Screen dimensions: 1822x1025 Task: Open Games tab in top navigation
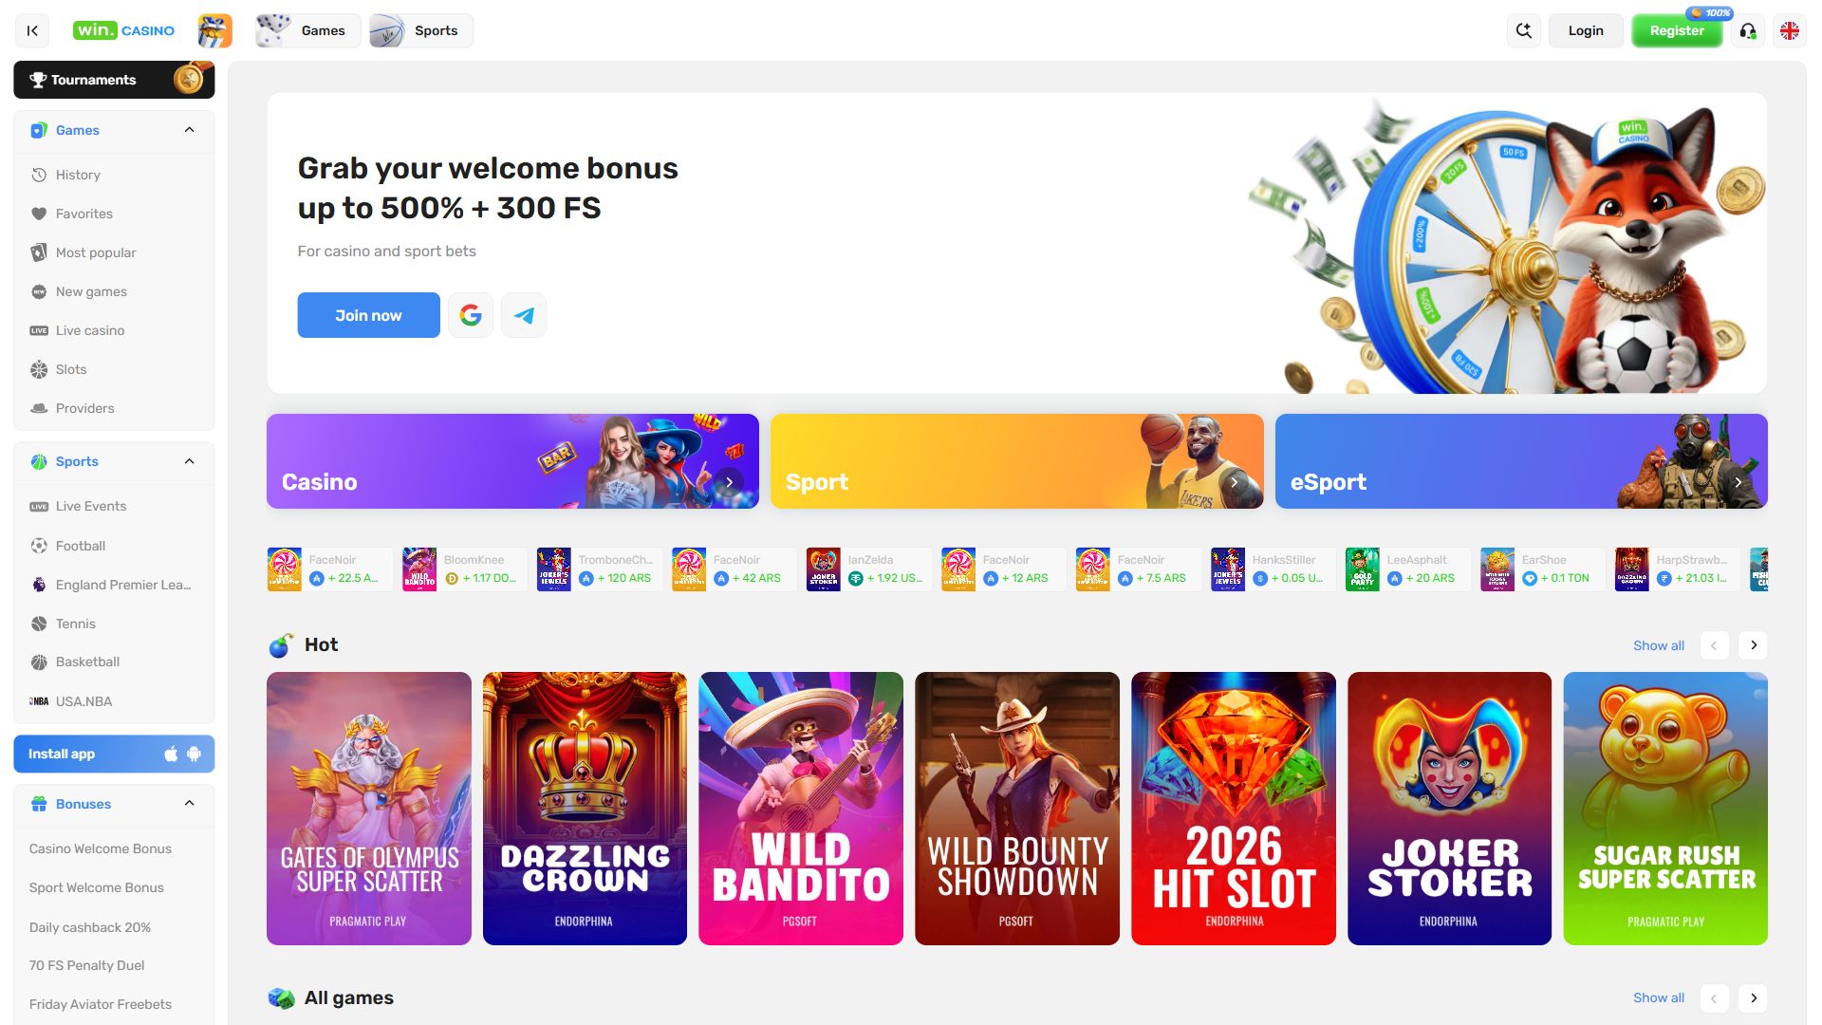[308, 30]
